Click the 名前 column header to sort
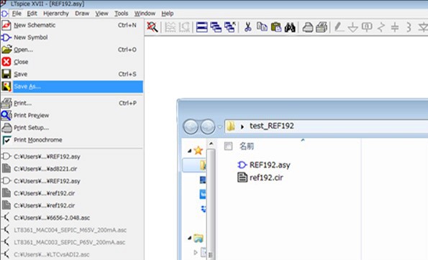 click(247, 147)
